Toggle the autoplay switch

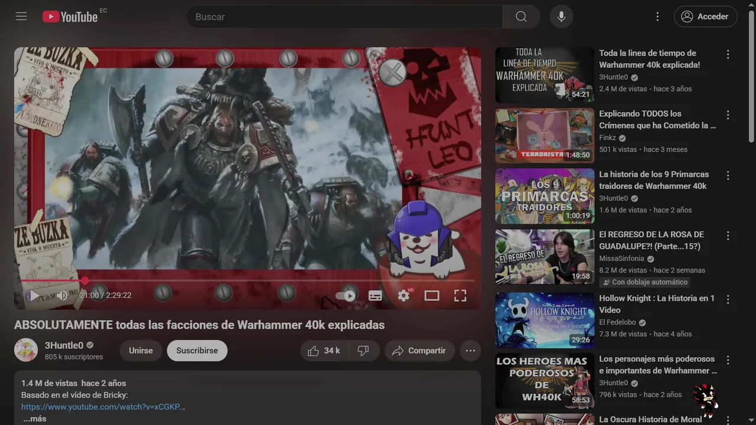pyautogui.click(x=346, y=296)
